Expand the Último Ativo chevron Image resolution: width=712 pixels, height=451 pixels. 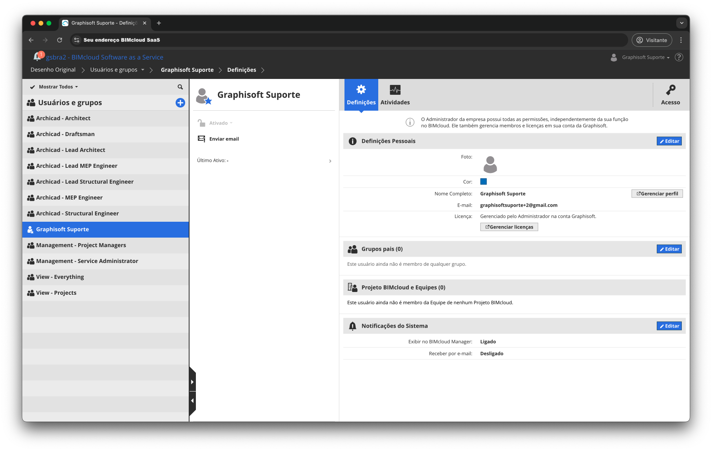point(330,161)
